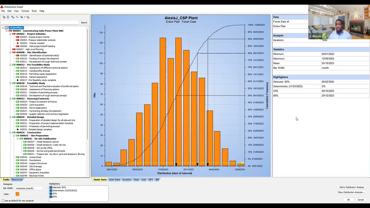Switch to the Start Date tab
The image size is (370, 208).
pos(114,180)
